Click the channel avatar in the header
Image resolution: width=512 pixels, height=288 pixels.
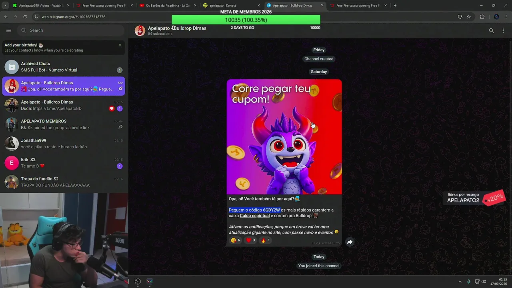click(x=140, y=30)
